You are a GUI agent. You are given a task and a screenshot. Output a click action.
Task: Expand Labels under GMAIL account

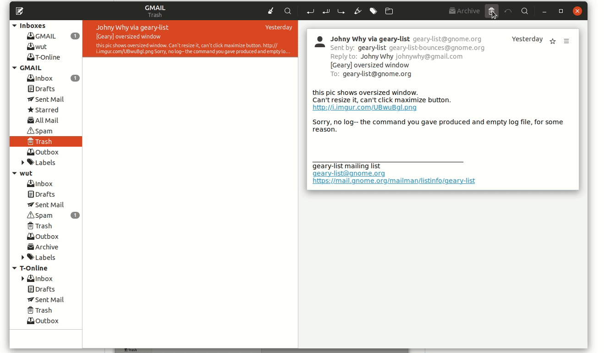23,163
